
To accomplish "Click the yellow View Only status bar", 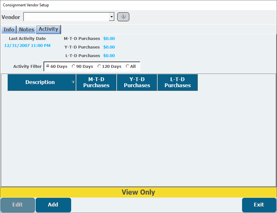I will click(138, 192).
